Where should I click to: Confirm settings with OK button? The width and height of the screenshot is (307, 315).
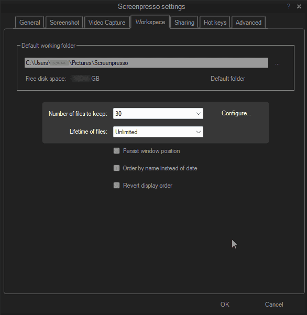point(225,304)
